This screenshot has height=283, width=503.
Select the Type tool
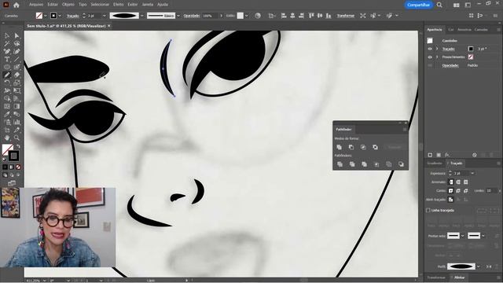pyautogui.click(x=7, y=60)
